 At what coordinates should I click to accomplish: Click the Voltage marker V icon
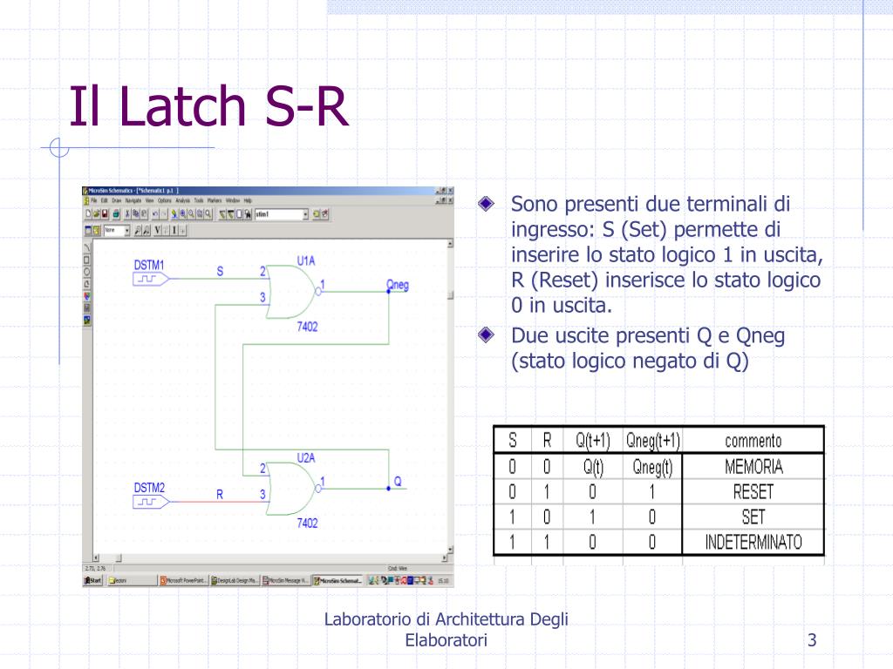[x=157, y=230]
